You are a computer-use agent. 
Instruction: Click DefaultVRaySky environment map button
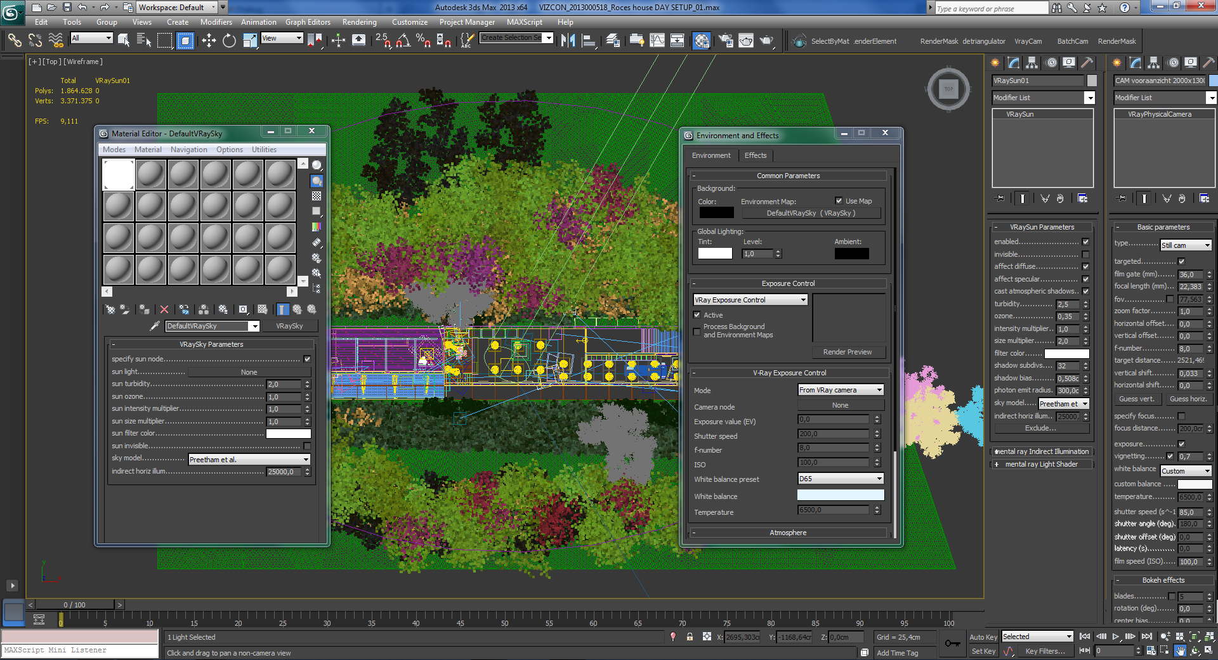(811, 213)
